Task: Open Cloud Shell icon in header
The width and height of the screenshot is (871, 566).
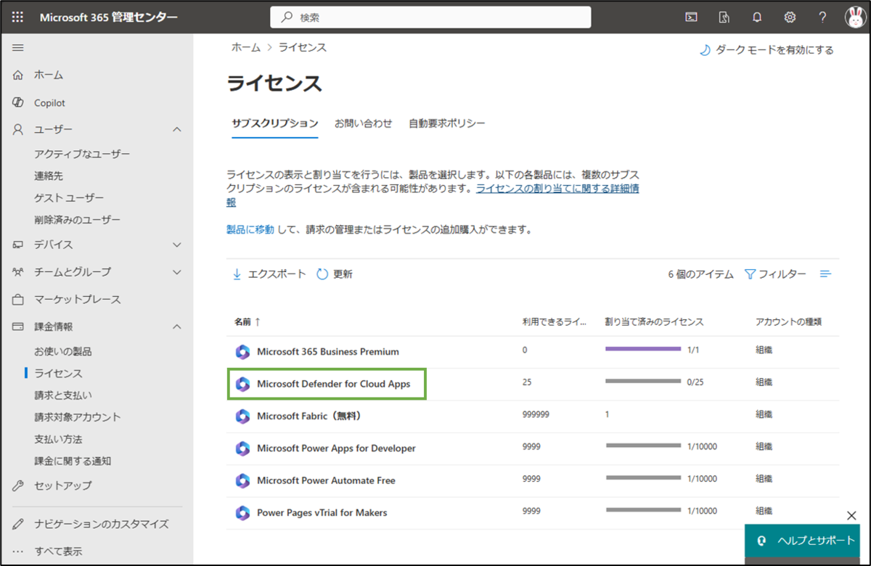Action: (692, 17)
